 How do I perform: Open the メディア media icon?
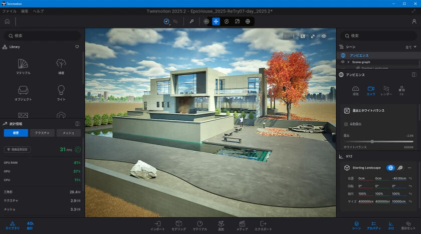point(242,225)
